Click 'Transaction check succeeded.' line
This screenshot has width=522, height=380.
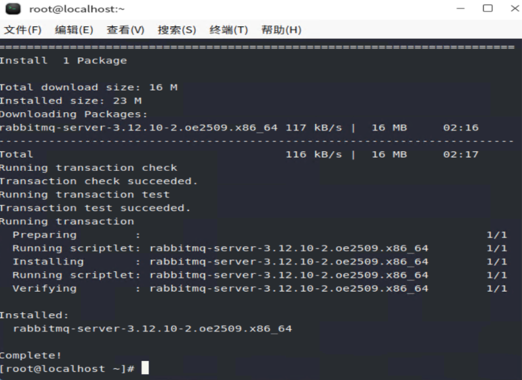coord(99,181)
